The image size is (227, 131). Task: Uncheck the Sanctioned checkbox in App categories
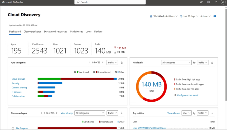(75, 72)
